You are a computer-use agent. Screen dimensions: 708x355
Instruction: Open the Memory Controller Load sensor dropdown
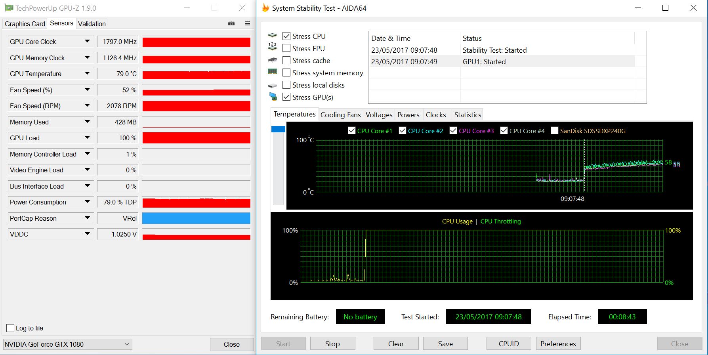[x=87, y=154]
